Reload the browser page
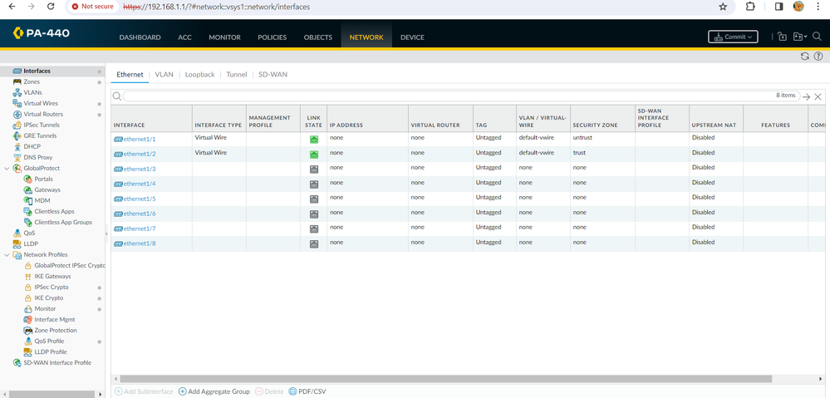The height and width of the screenshot is (398, 830). (51, 7)
